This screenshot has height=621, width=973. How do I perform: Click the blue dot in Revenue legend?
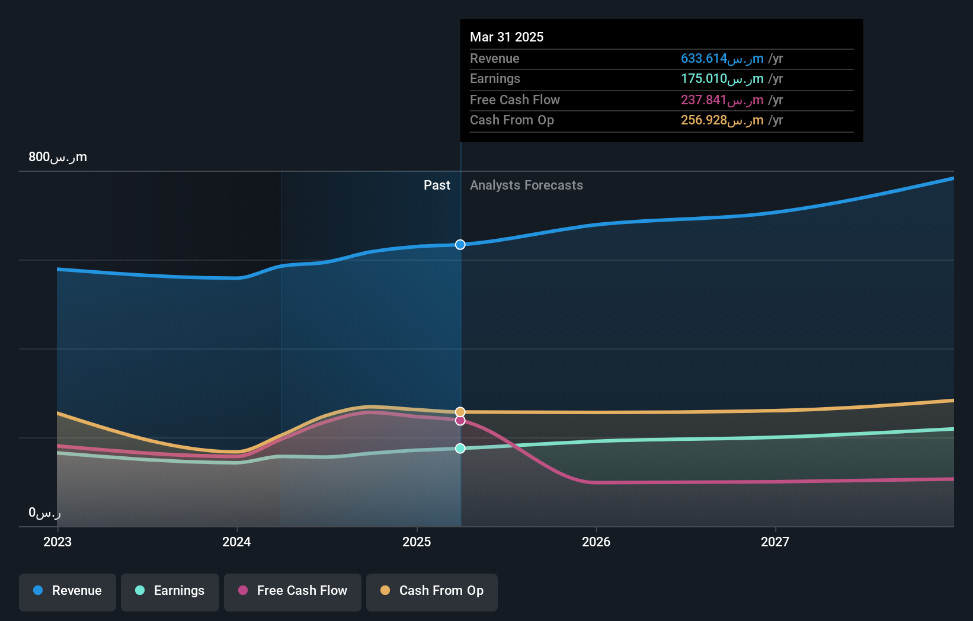(38, 590)
